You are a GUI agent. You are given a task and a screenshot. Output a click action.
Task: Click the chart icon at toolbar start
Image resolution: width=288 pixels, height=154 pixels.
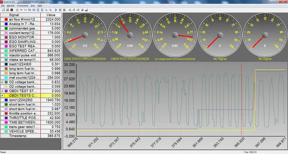coord(3,10)
